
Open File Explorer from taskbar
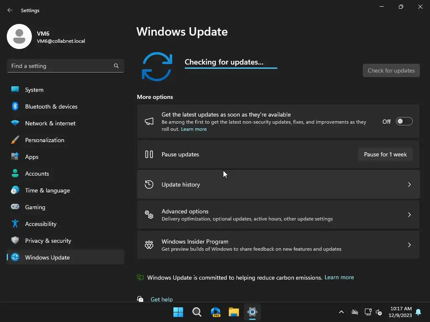pyautogui.click(x=234, y=312)
